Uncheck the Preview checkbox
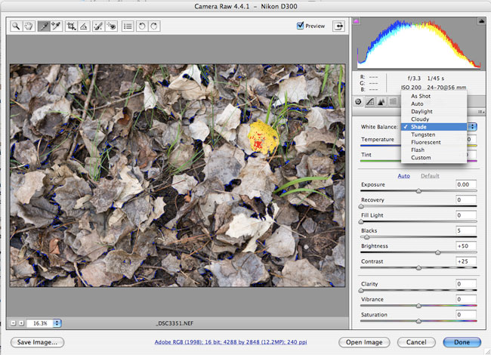Viewport: 491px width, 355px height. click(301, 26)
